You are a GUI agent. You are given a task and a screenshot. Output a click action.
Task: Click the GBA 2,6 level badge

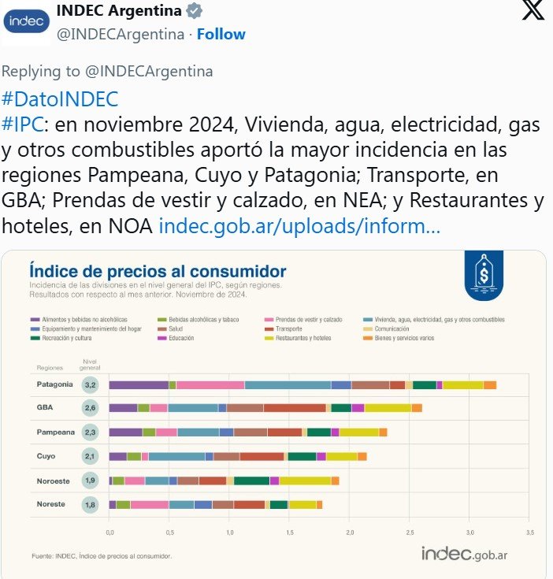pyautogui.click(x=91, y=408)
